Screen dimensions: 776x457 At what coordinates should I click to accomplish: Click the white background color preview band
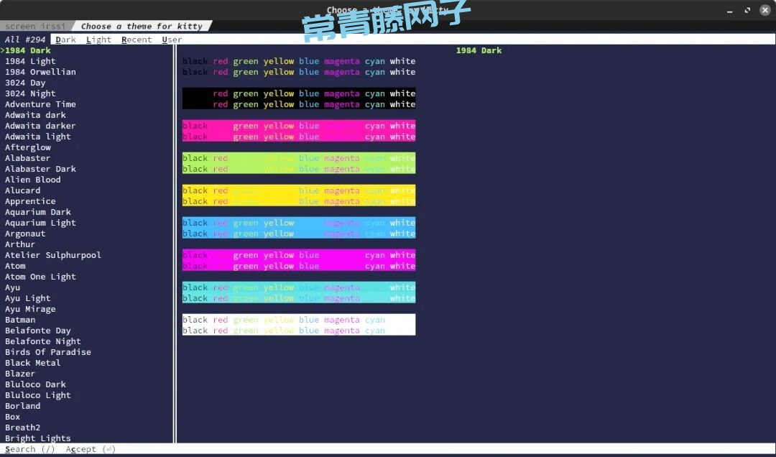coord(299,325)
